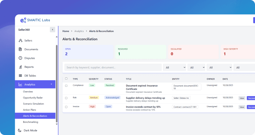
Task: Open Opportunity Radar submenu item
Action: point(33,97)
